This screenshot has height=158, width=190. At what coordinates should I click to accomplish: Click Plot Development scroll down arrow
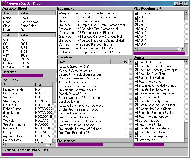186,45
